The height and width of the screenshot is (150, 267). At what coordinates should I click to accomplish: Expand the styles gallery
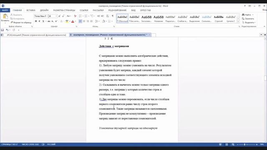[x=238, y=22]
